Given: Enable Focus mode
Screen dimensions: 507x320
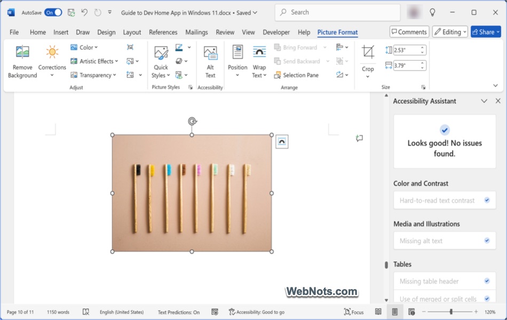Looking at the screenshot, I should [x=354, y=312].
